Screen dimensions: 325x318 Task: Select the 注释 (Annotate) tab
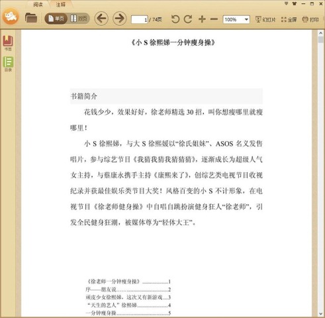(61, 5)
